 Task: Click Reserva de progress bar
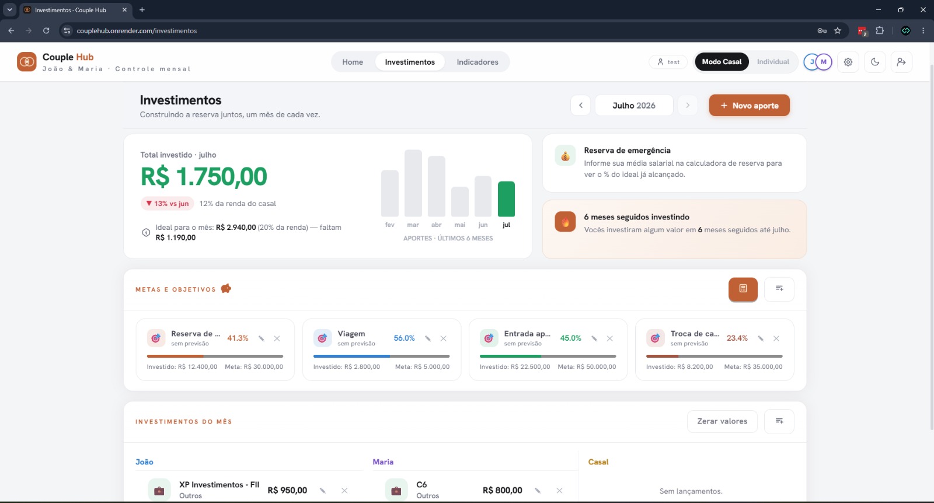pyautogui.click(x=215, y=356)
